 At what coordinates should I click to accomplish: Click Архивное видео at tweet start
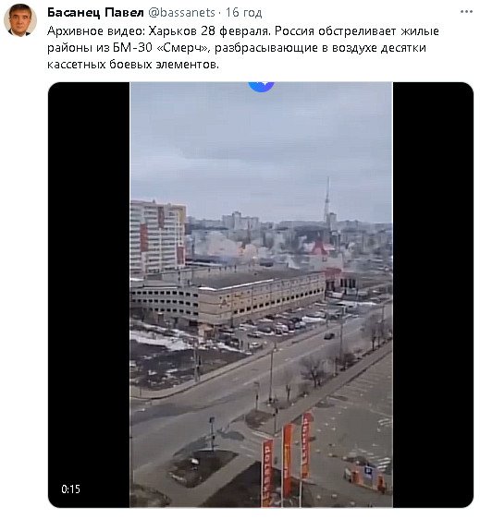click(x=95, y=30)
